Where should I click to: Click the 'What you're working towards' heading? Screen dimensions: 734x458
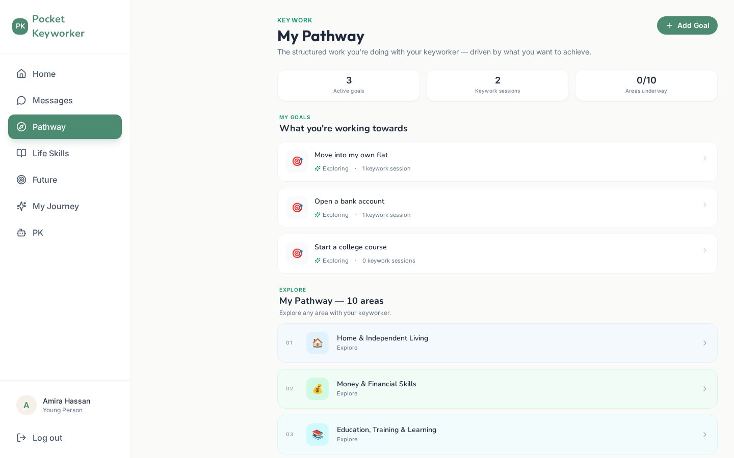pos(344,128)
